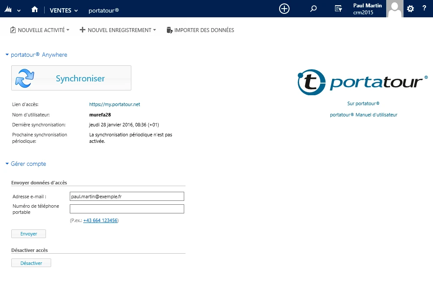Click the blue sync arrows icon
433x303 pixels.
(x=25, y=78)
